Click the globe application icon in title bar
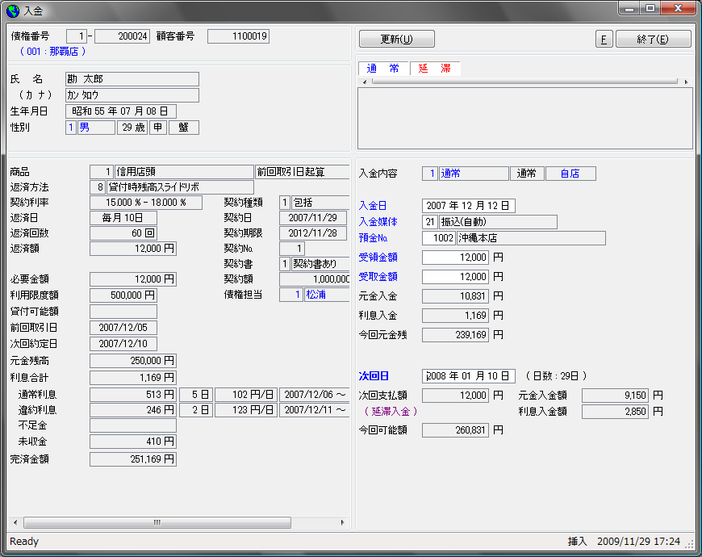The width and height of the screenshot is (702, 557). point(12,10)
